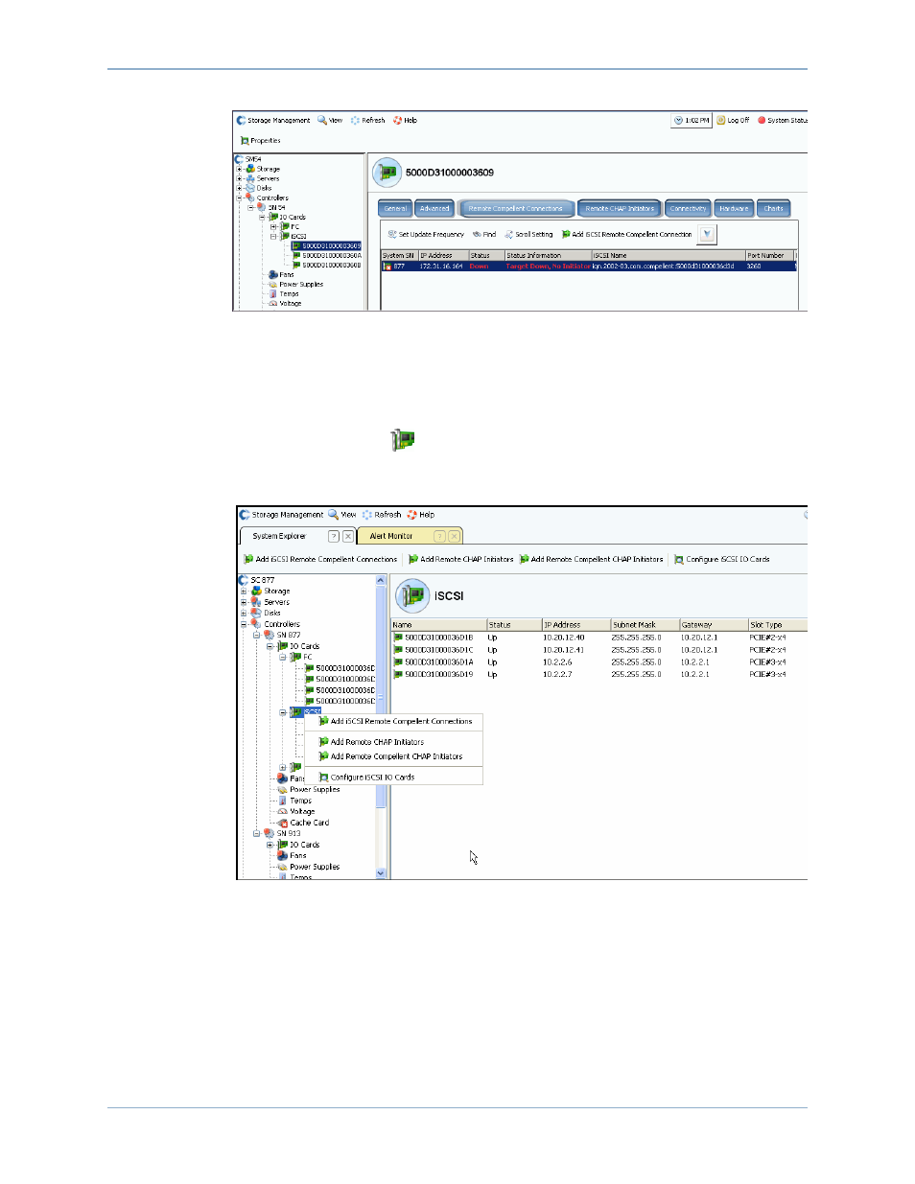Select 5000D3100000360A in upper tree
Screen dimensions: 915x1184
coord(326,256)
